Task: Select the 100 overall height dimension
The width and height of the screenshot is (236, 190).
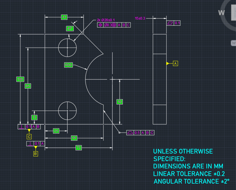Action: [x=20, y=79]
